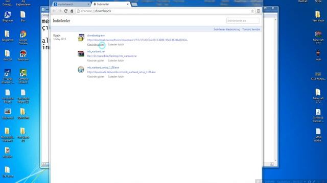The image size is (327, 183).
Task: Open the mb_warband.rar file link
Action: [96, 51]
